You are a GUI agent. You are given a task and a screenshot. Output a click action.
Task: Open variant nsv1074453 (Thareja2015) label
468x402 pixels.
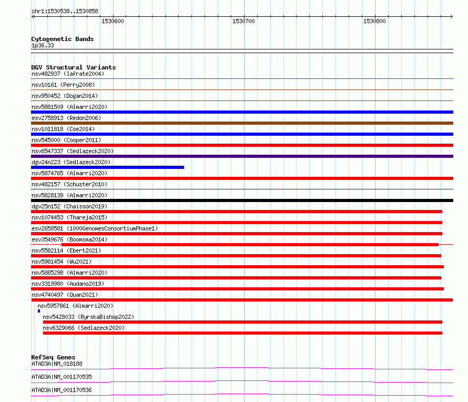69,217
